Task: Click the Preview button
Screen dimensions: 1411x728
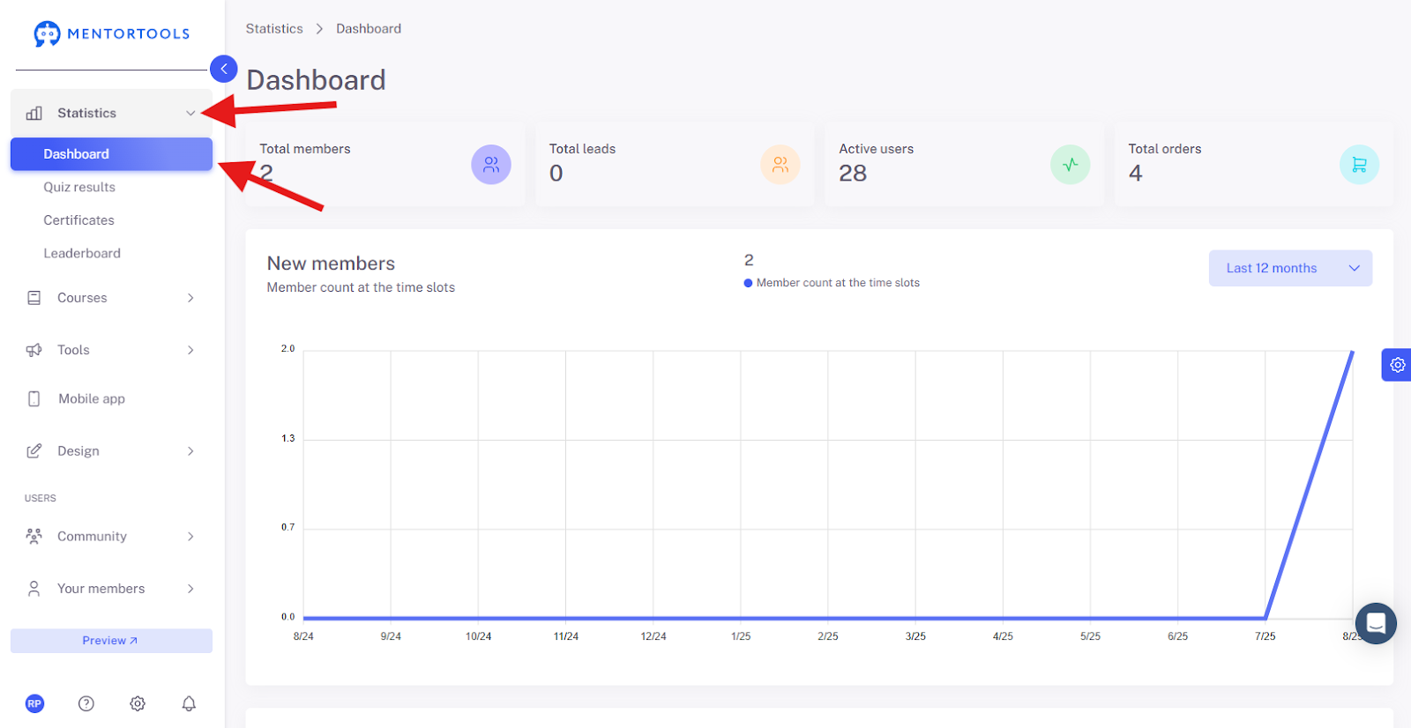Action: point(111,641)
